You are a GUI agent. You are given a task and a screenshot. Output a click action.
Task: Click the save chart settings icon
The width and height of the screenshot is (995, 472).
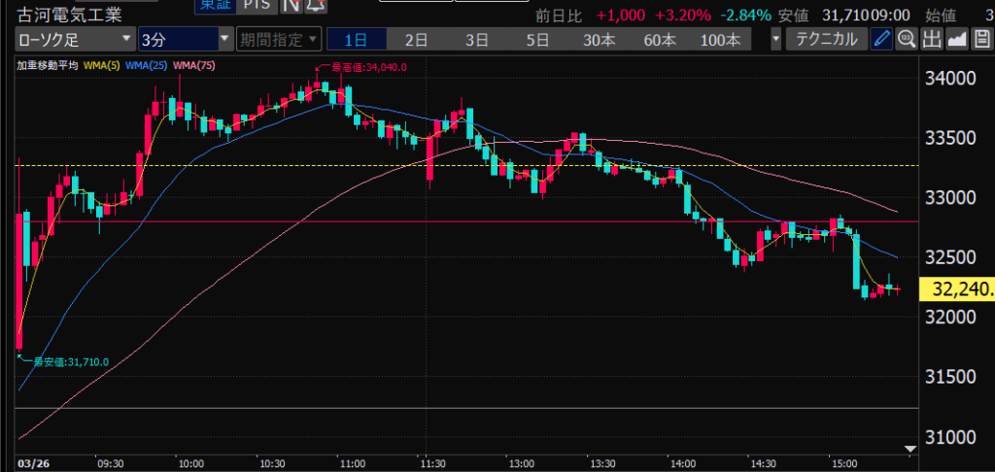(x=980, y=40)
